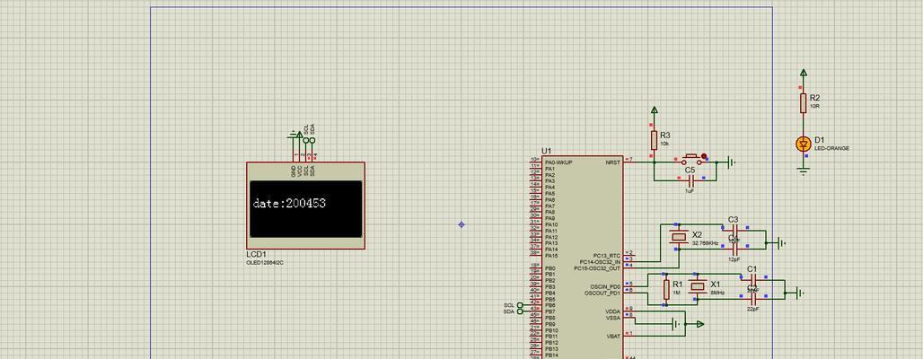
Task: Click the "OSCOUT_PD1" pin label
Action: tap(602, 293)
